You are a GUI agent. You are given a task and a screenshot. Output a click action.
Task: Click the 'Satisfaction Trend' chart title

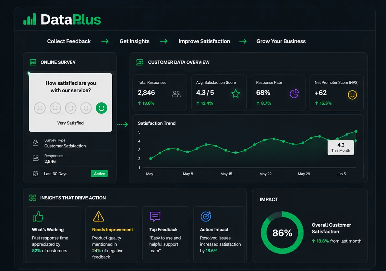coord(157,123)
